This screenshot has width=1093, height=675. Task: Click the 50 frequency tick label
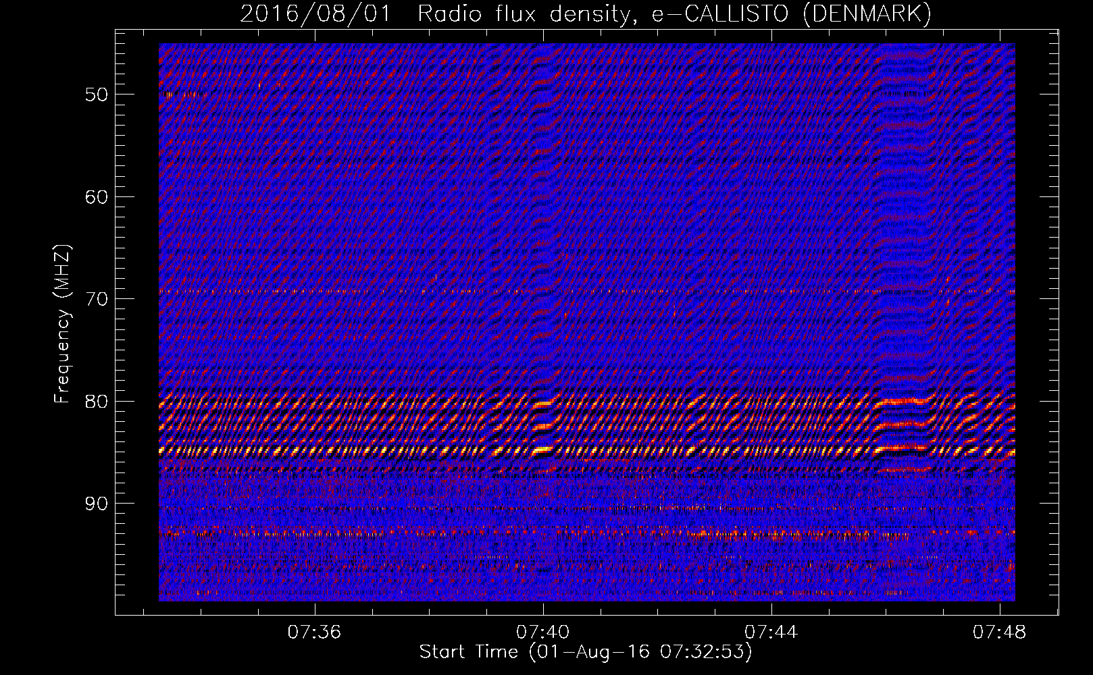pyautogui.click(x=97, y=94)
